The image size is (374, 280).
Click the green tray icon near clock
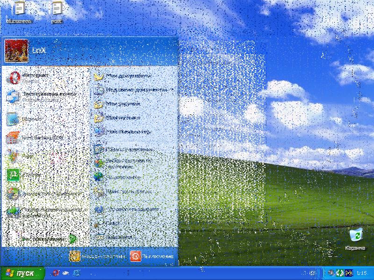[x=340, y=273]
